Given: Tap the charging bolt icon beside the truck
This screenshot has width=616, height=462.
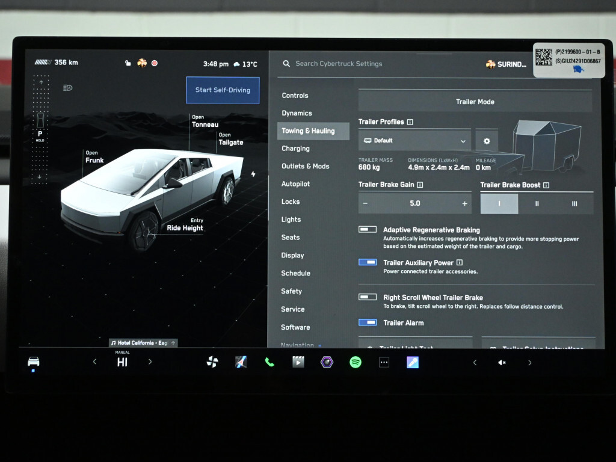Looking at the screenshot, I should [253, 174].
